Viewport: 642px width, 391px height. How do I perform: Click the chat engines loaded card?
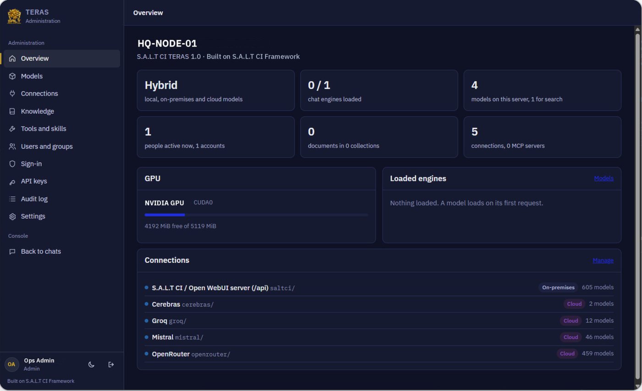379,90
